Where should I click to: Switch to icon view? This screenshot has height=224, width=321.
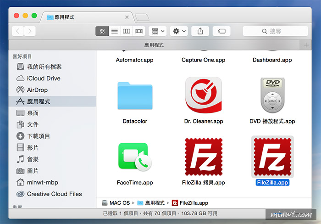point(102,31)
